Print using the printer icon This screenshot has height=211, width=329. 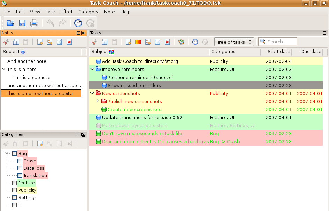[34, 23]
